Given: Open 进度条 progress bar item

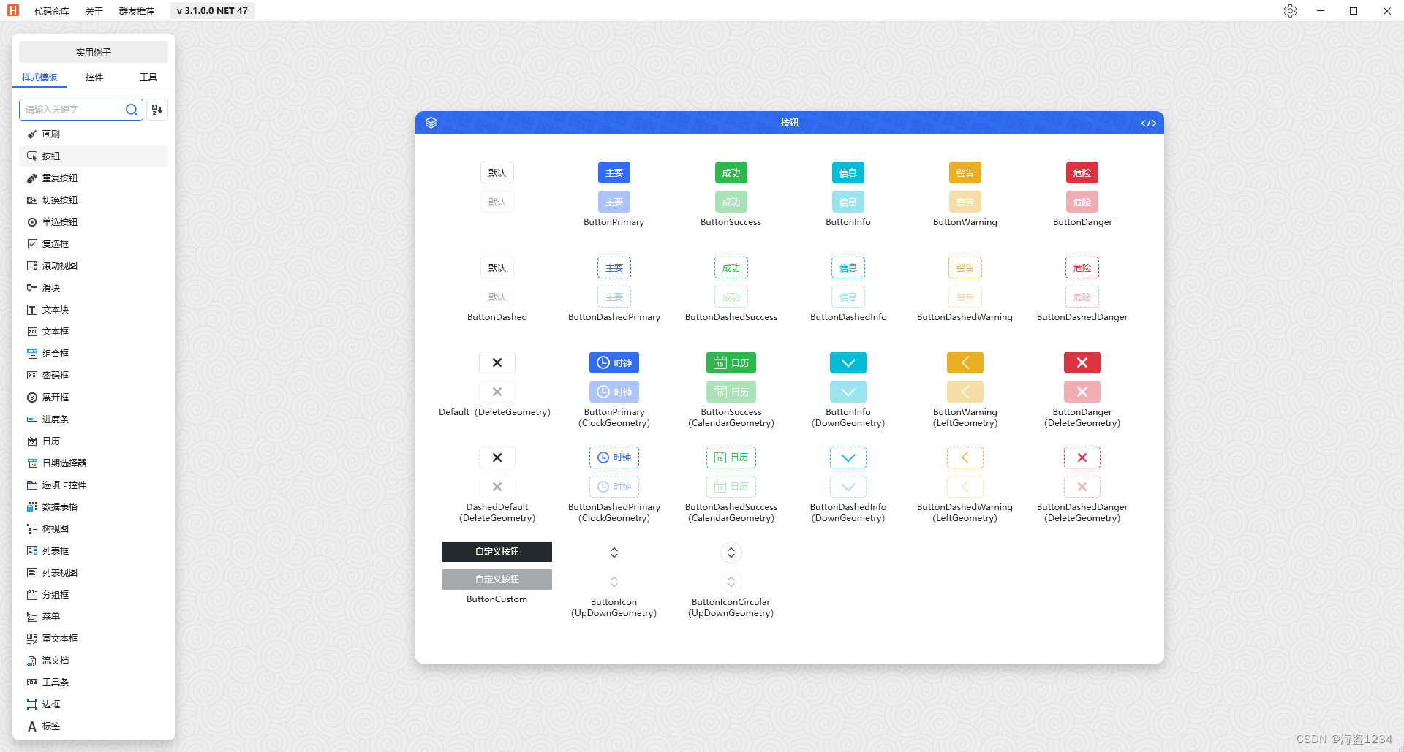Looking at the screenshot, I should pyautogui.click(x=94, y=419).
